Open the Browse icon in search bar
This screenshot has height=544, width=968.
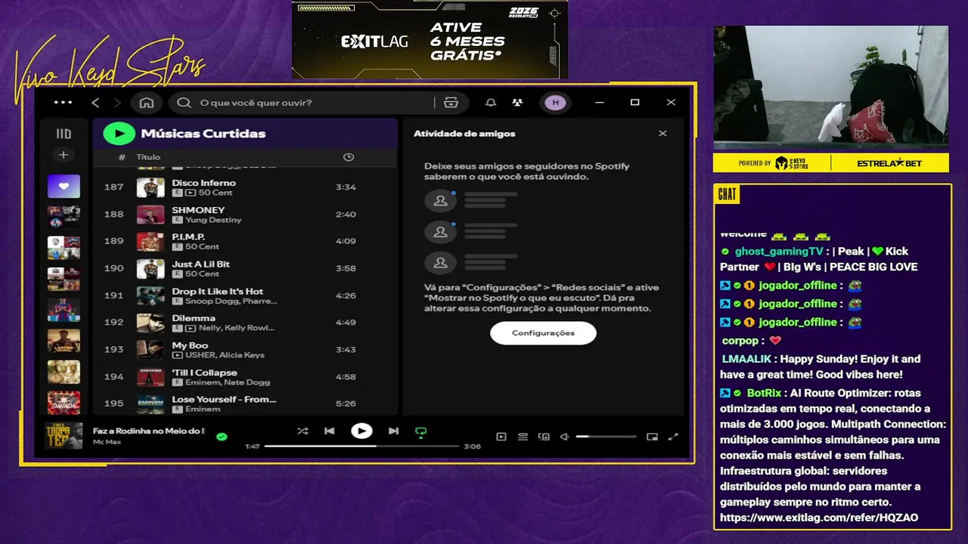pos(451,103)
